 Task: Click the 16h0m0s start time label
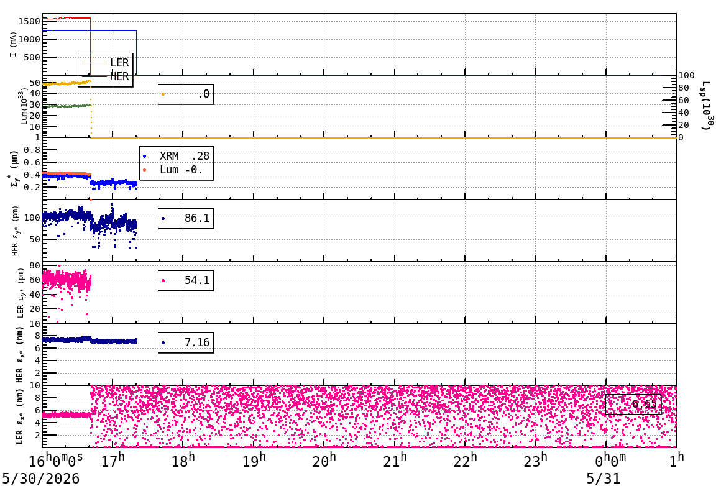coord(56,461)
